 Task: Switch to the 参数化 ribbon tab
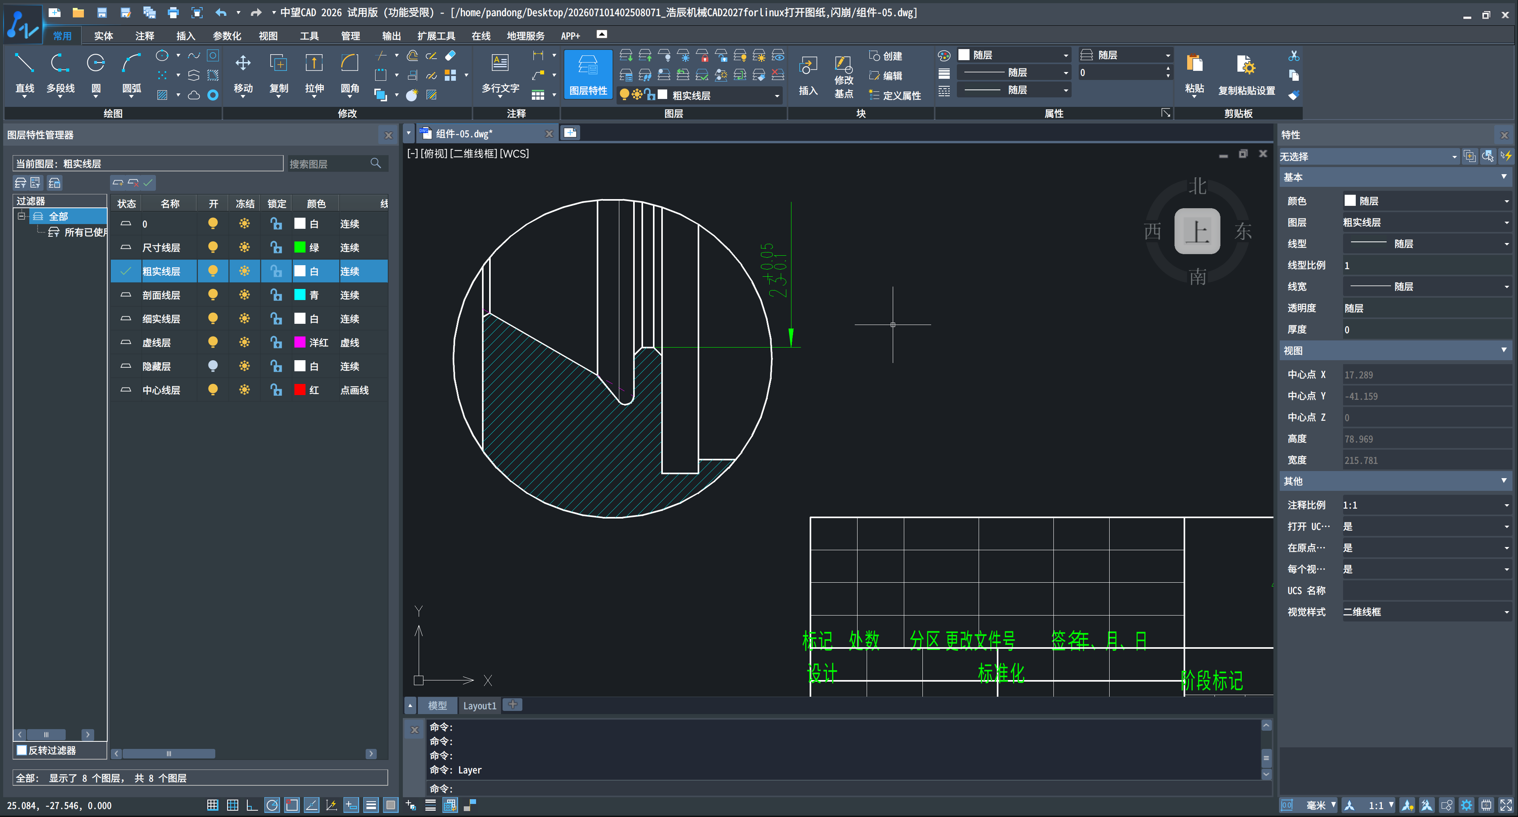coord(227,36)
